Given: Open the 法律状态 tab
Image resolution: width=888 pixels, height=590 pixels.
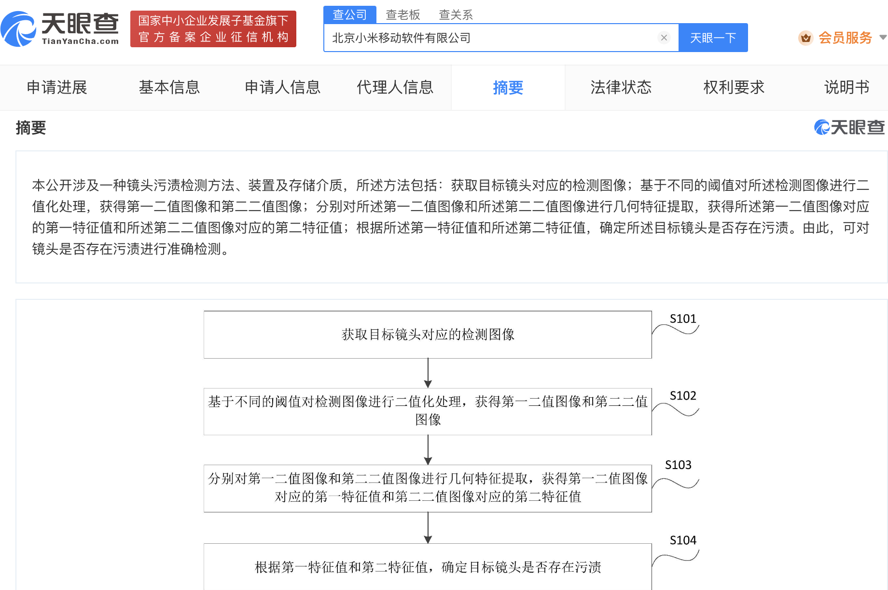Looking at the screenshot, I should pyautogui.click(x=621, y=87).
